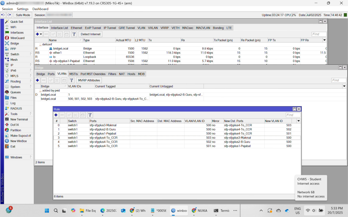Switch to the Ethernet tab in Interface List
The width and height of the screenshot is (348, 217).
(x=76, y=28)
